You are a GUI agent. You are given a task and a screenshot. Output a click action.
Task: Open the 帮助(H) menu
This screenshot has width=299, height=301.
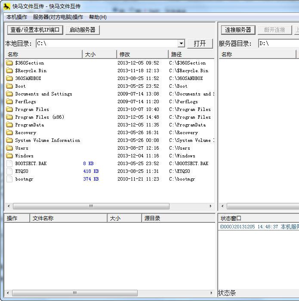tap(98, 17)
